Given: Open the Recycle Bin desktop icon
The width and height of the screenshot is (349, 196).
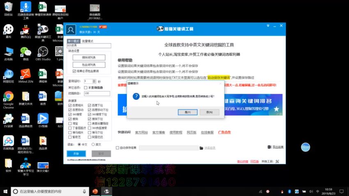Looking at the screenshot, I should 9,9.
